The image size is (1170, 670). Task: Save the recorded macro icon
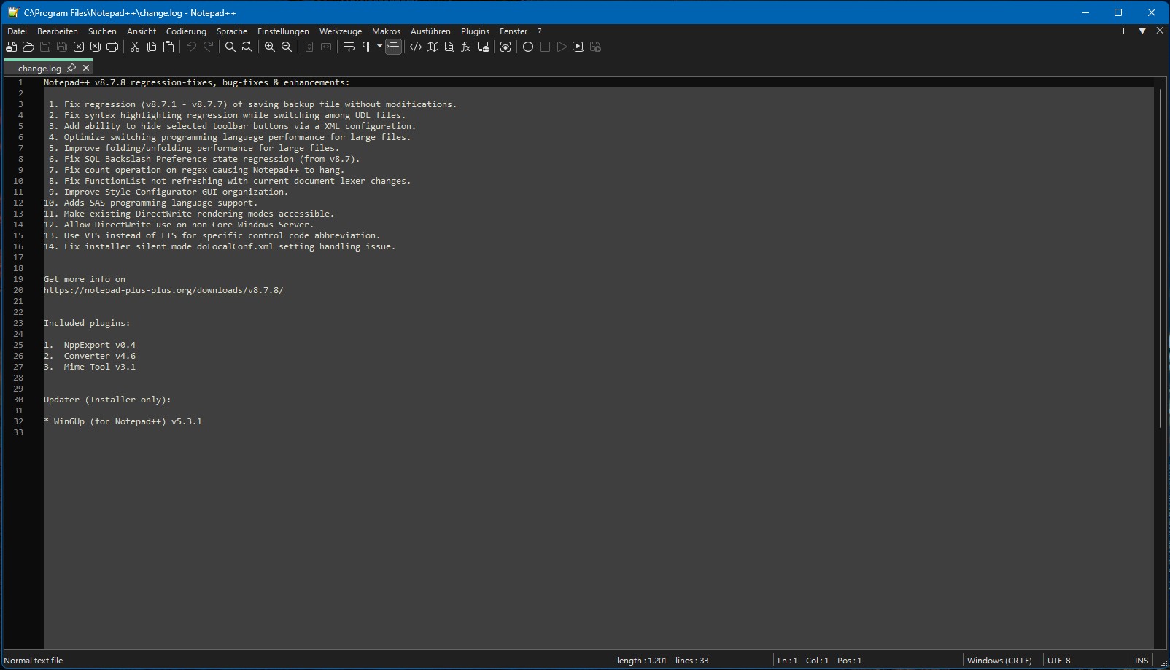pyautogui.click(x=595, y=47)
